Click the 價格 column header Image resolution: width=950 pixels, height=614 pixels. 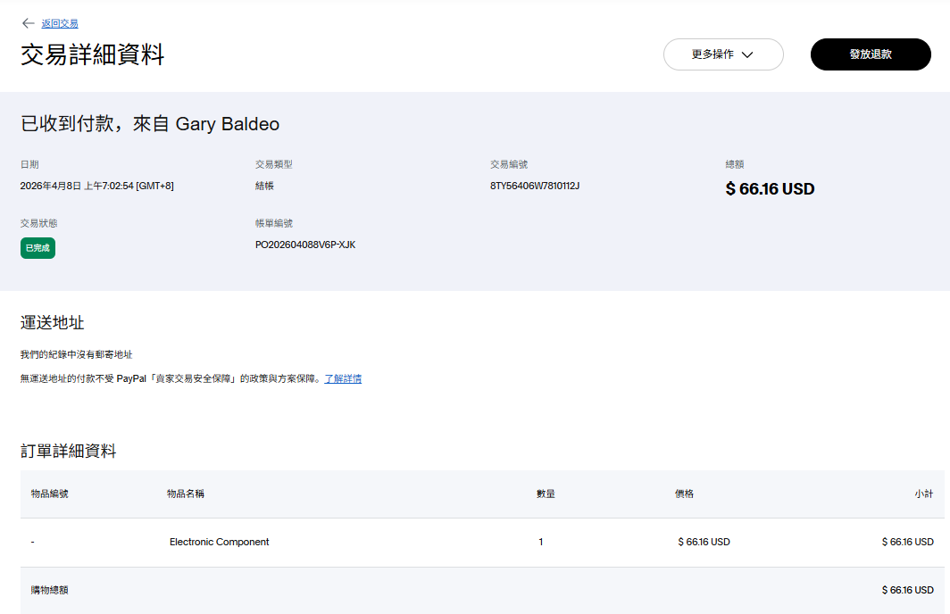click(x=684, y=494)
